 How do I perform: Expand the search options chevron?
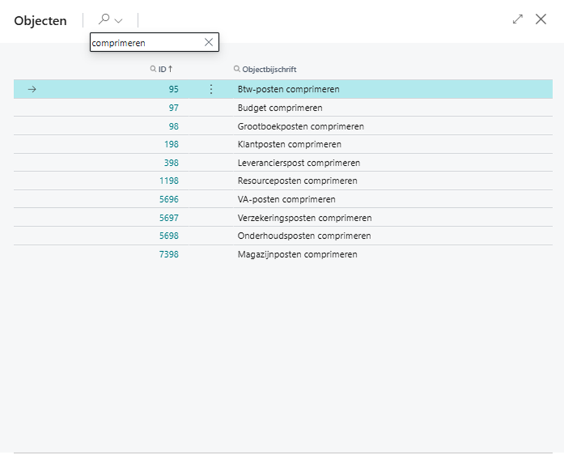(x=118, y=21)
